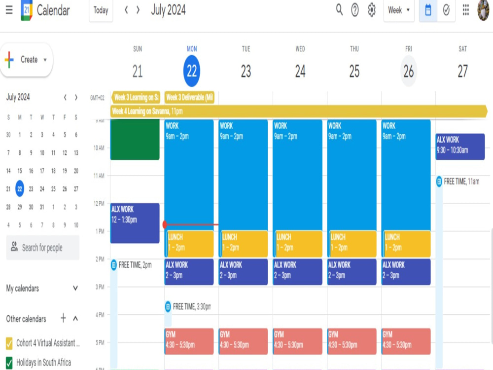Jump to Today
493x370 pixels.
pyautogui.click(x=101, y=10)
